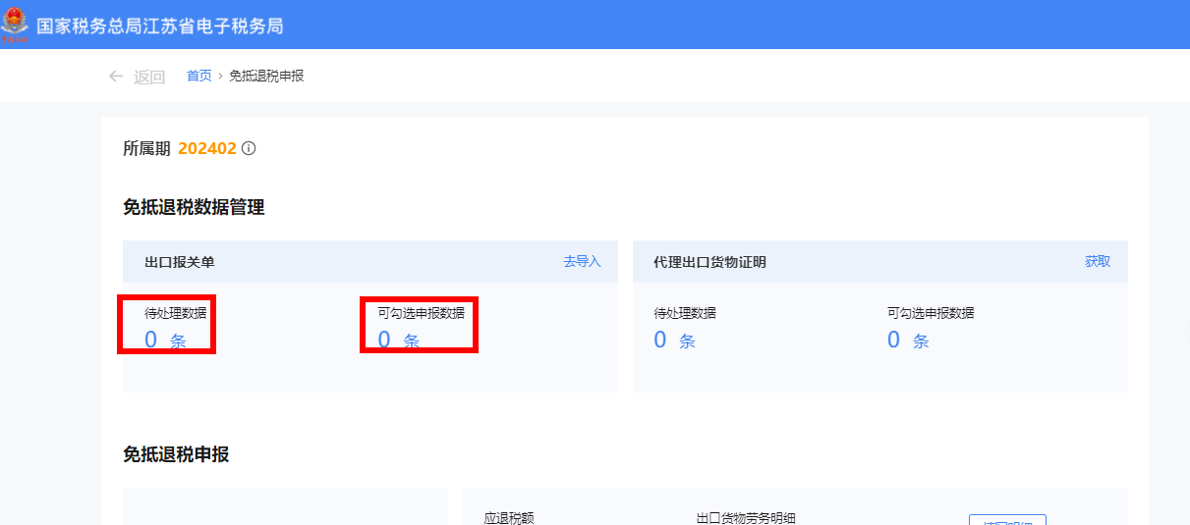Click the back arrow icon
This screenshot has height=525, width=1190.
coord(116,77)
